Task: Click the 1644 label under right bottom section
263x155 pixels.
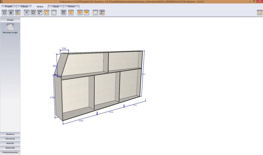Action: (x=135, y=105)
